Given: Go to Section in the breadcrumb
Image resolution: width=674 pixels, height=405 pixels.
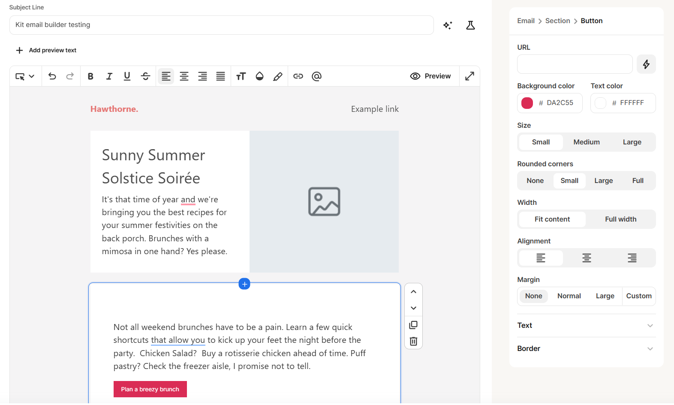Looking at the screenshot, I should pos(557,21).
